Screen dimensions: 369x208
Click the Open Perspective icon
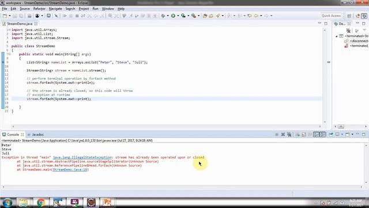pyautogui.click(x=349, y=16)
